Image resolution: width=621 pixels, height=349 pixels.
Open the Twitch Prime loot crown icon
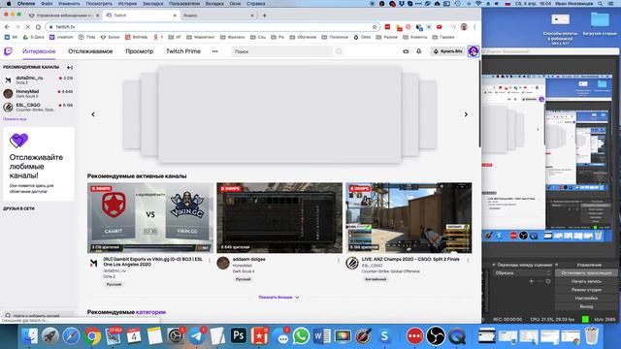[406, 51]
